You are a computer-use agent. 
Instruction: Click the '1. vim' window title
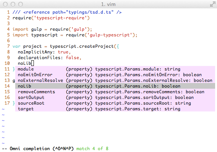(x=108, y=4)
